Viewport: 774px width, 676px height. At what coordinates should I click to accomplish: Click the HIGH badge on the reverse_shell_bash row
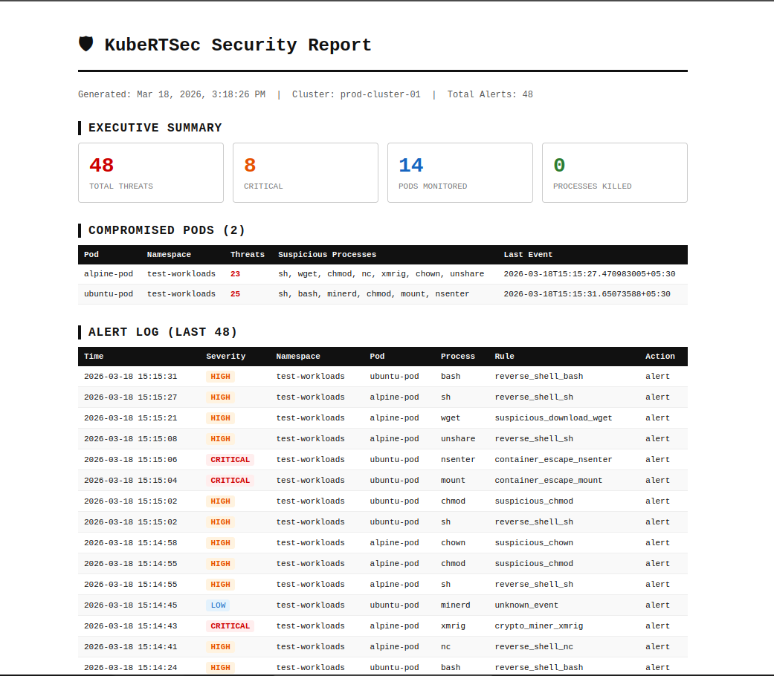(x=220, y=376)
